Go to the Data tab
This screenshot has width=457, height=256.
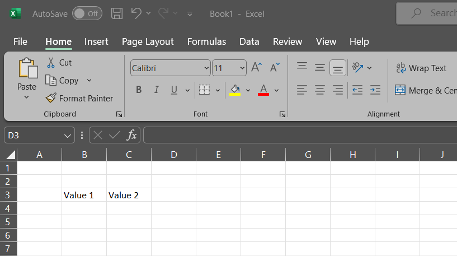pyautogui.click(x=249, y=42)
